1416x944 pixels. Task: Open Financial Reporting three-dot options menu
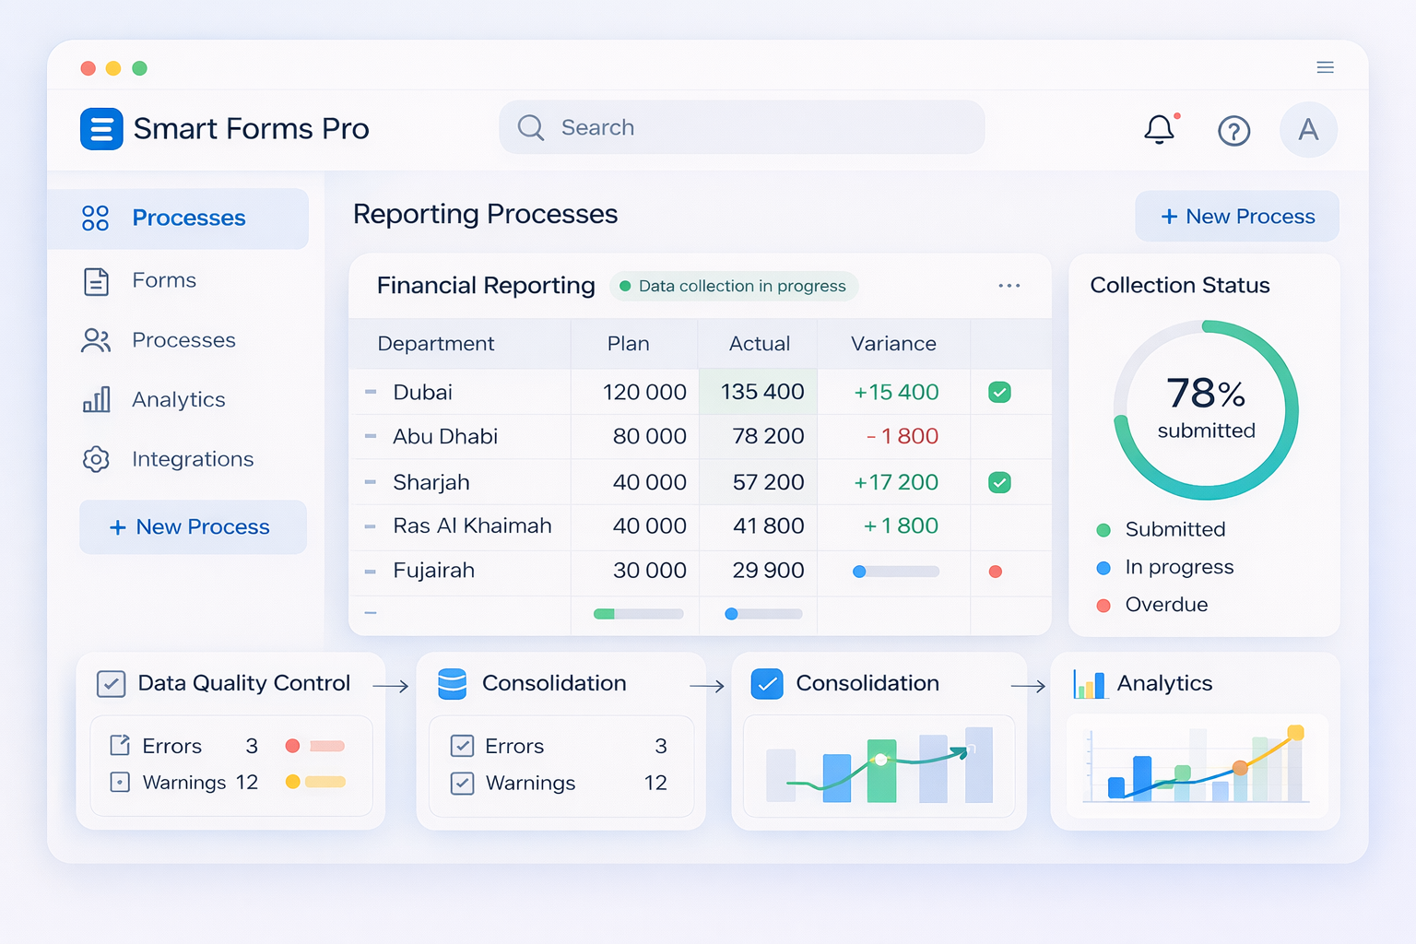[1009, 286]
